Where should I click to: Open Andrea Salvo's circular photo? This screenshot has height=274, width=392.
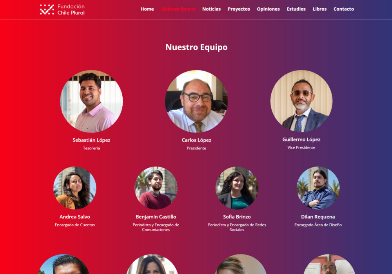pyautogui.click(x=75, y=188)
